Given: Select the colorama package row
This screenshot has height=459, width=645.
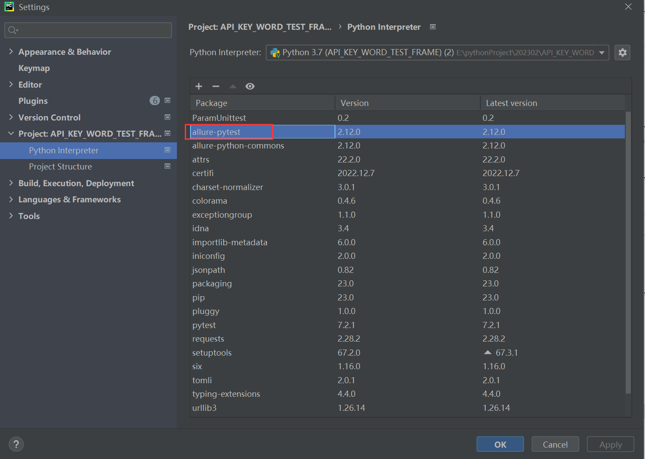Looking at the screenshot, I should [408, 201].
